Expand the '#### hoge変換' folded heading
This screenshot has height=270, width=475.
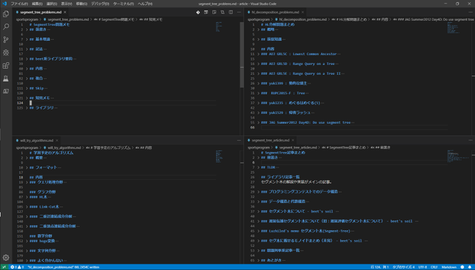(x=27, y=241)
